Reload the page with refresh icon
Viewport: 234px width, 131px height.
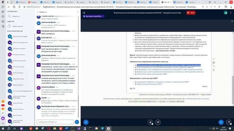click(x=19, y=7)
